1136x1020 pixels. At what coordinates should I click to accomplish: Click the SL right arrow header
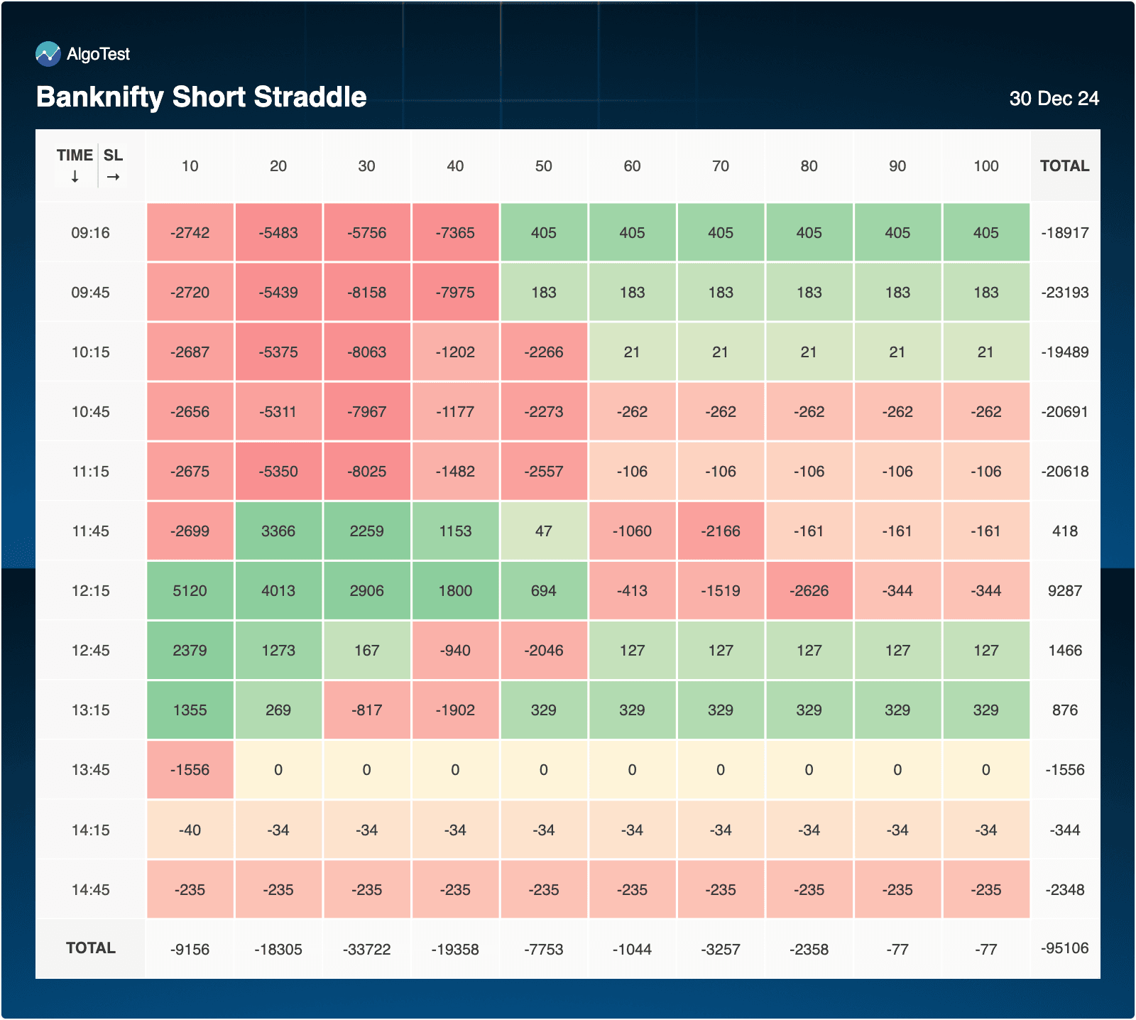(113, 166)
